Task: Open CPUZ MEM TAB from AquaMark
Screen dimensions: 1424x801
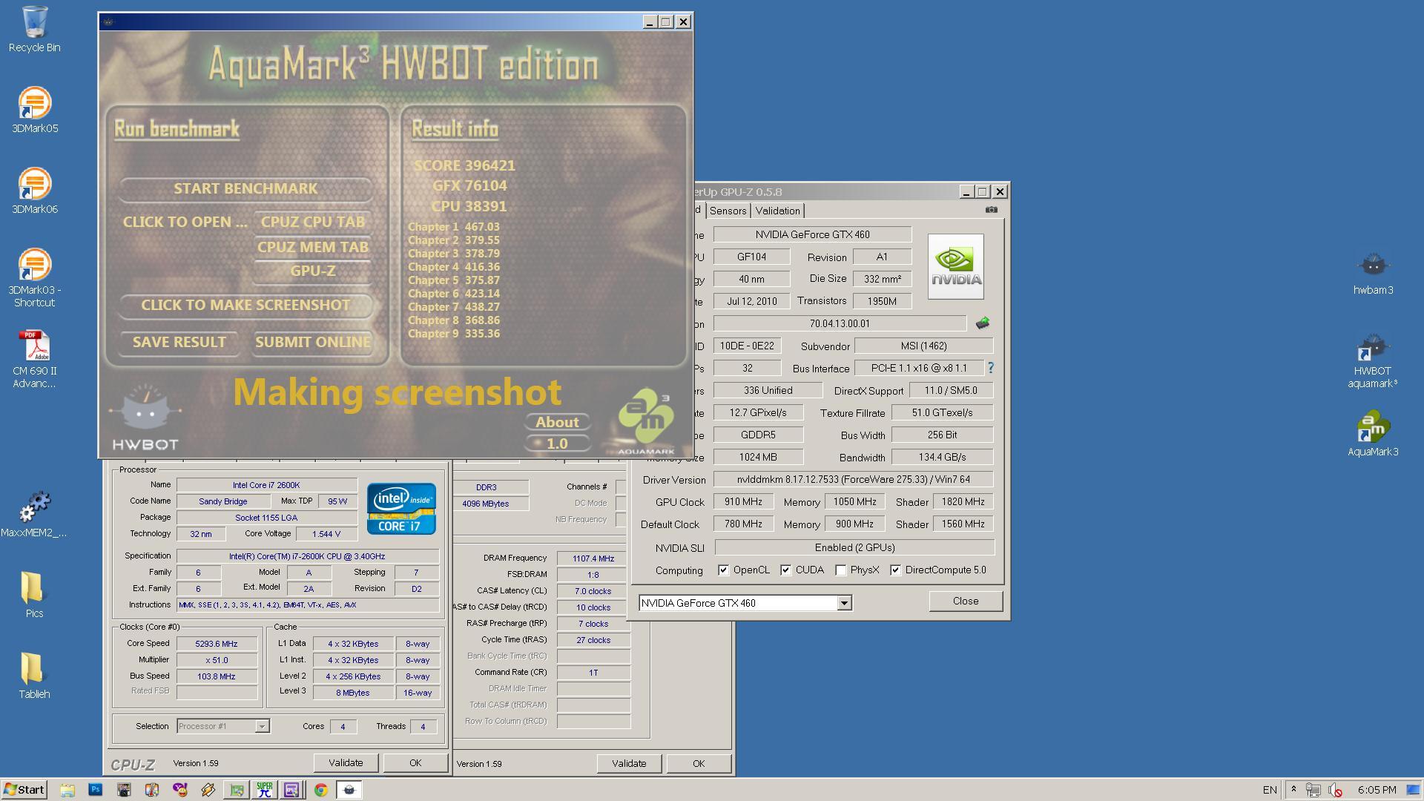Action: (312, 247)
